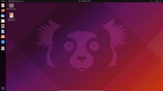Launch Rhythmbox music player from dock
The height and width of the screenshot is (91, 163).
pos(3,26)
